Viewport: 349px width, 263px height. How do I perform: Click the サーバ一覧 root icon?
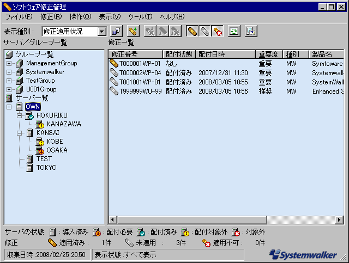click(9, 98)
